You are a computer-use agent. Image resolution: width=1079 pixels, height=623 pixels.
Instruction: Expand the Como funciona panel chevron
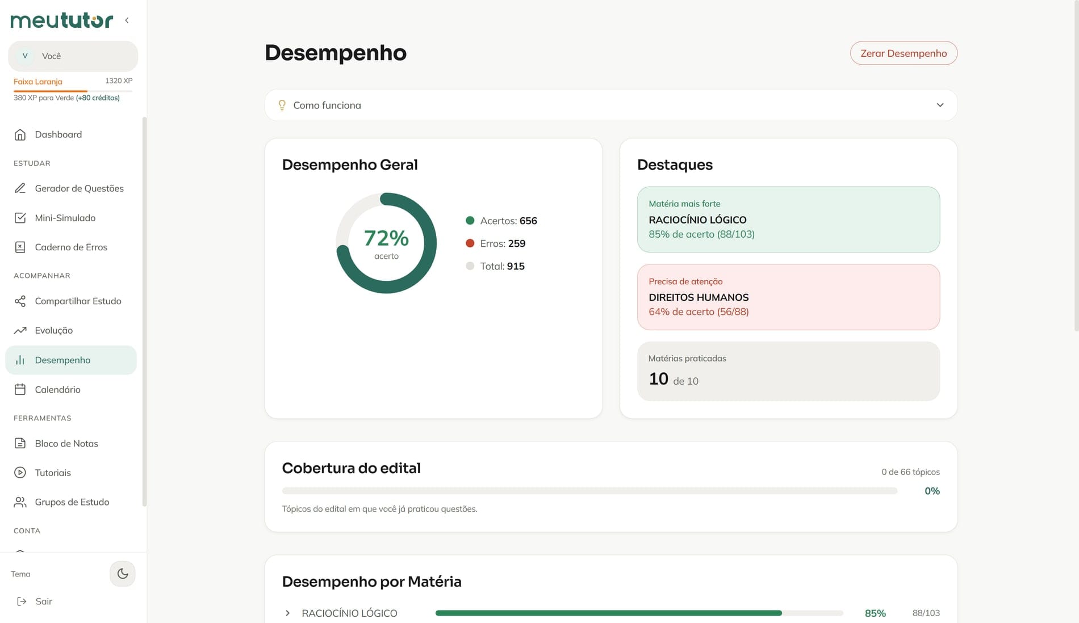[x=940, y=105]
